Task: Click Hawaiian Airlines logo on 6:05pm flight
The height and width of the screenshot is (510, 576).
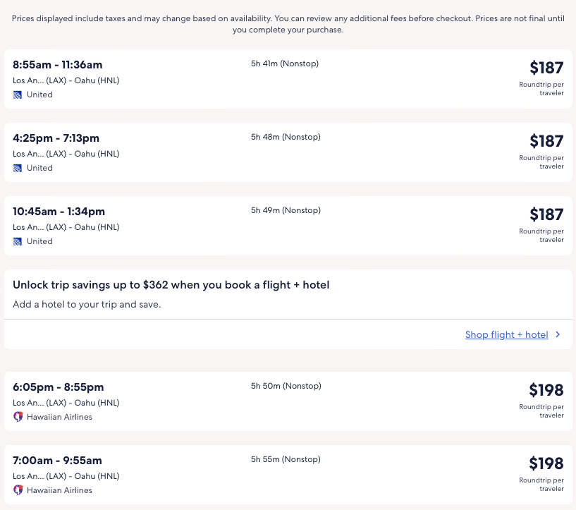Action: tap(18, 417)
